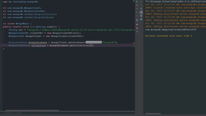Click the Stop process icon
The width and height of the screenshot is (206, 116).
point(137,5)
